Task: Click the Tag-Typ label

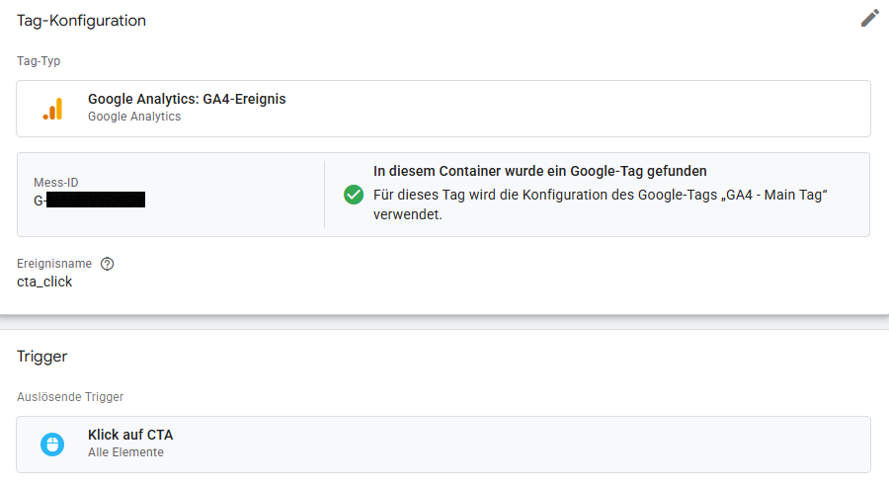Action: coord(39,60)
